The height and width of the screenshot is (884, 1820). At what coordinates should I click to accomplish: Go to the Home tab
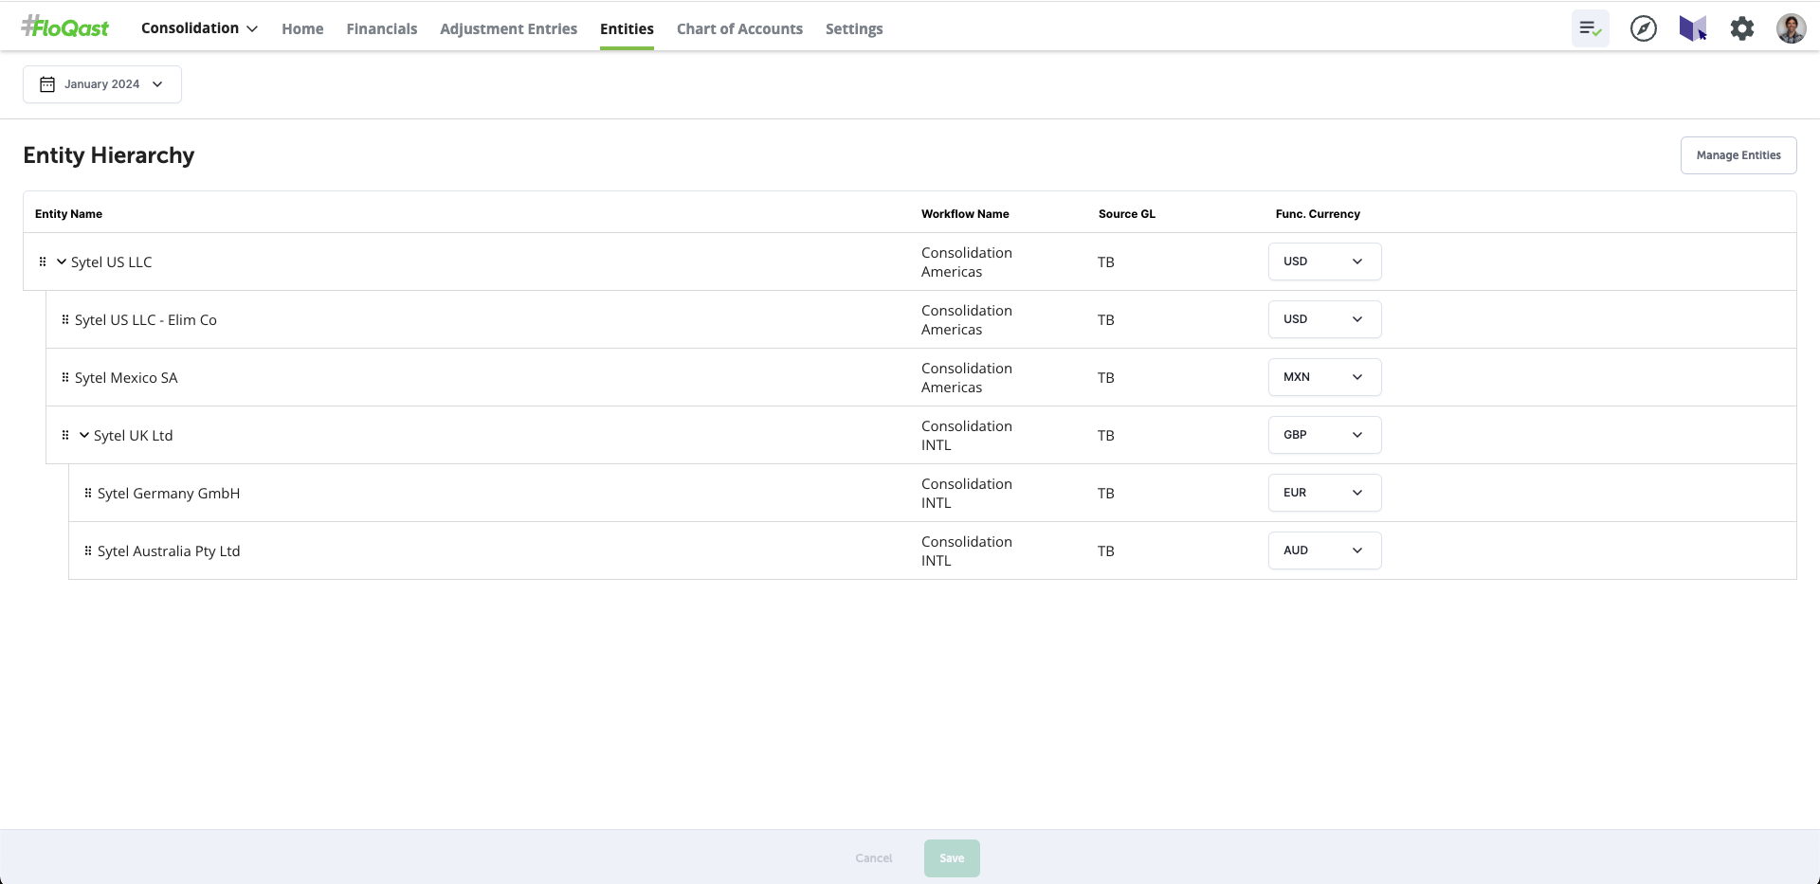[x=302, y=28]
